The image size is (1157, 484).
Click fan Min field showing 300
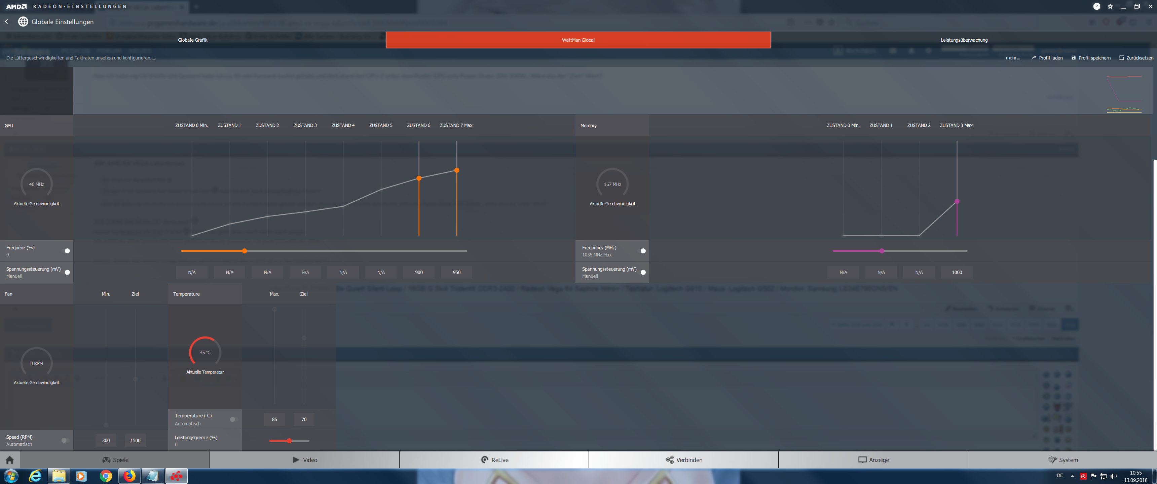(x=106, y=440)
